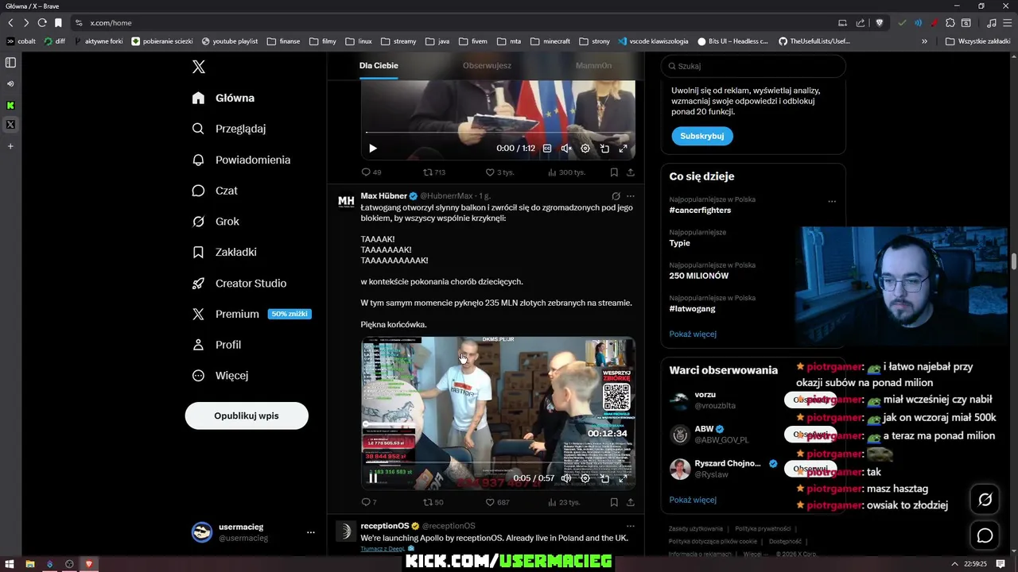Share the Max Hübner post

click(x=631, y=502)
